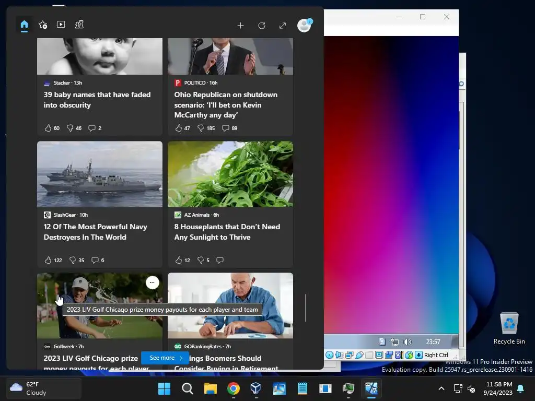Click the houseplant photo thumbnail
This screenshot has height=401, width=535.
point(230,174)
